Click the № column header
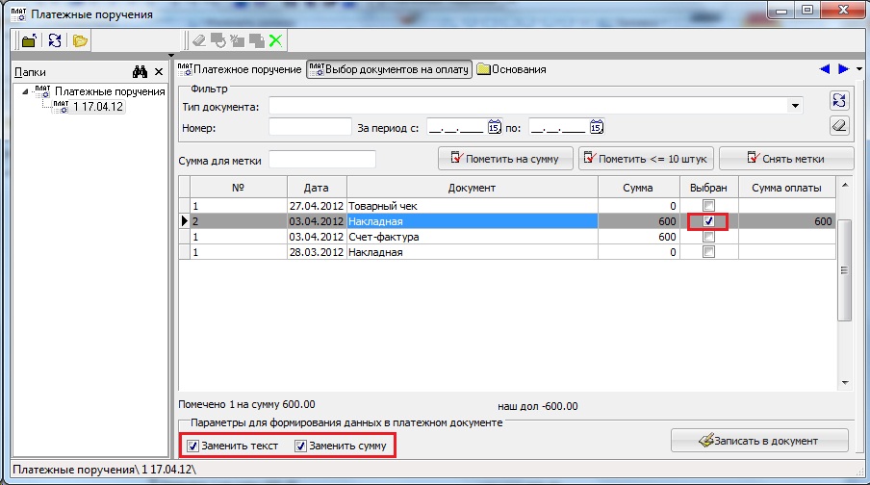 pyautogui.click(x=238, y=188)
